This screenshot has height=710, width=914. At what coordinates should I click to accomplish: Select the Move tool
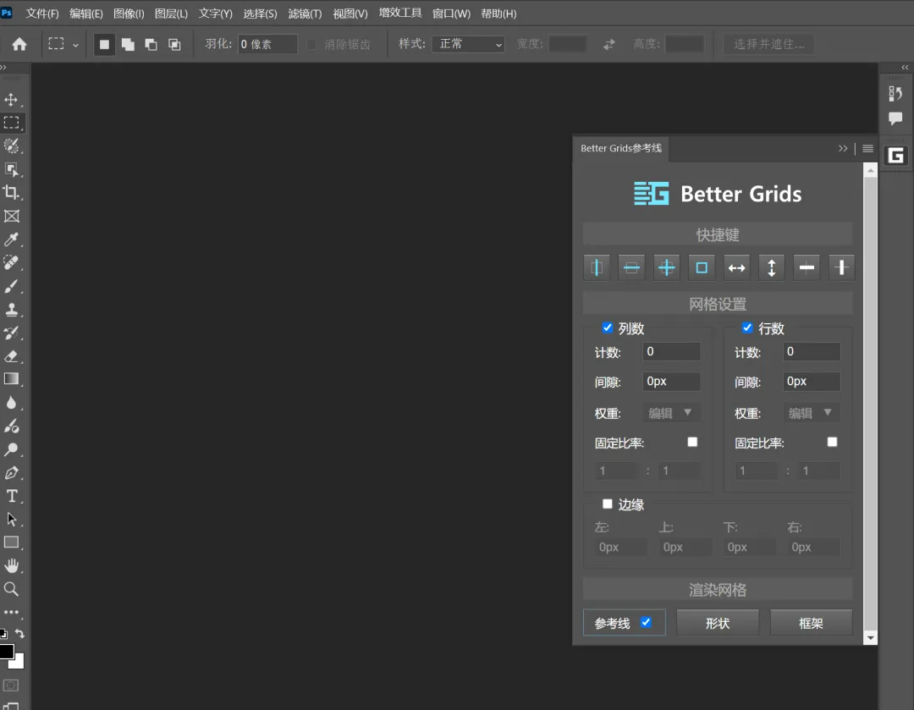[11, 100]
